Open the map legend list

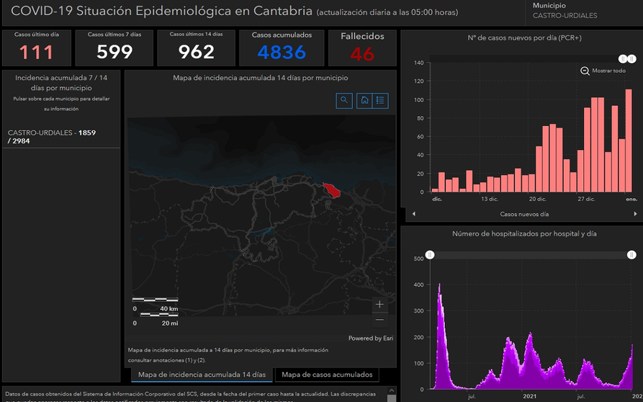point(381,101)
